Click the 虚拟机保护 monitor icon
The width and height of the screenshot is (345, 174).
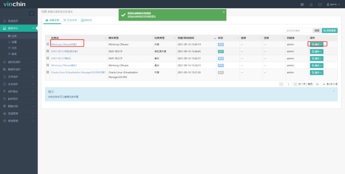point(5,62)
